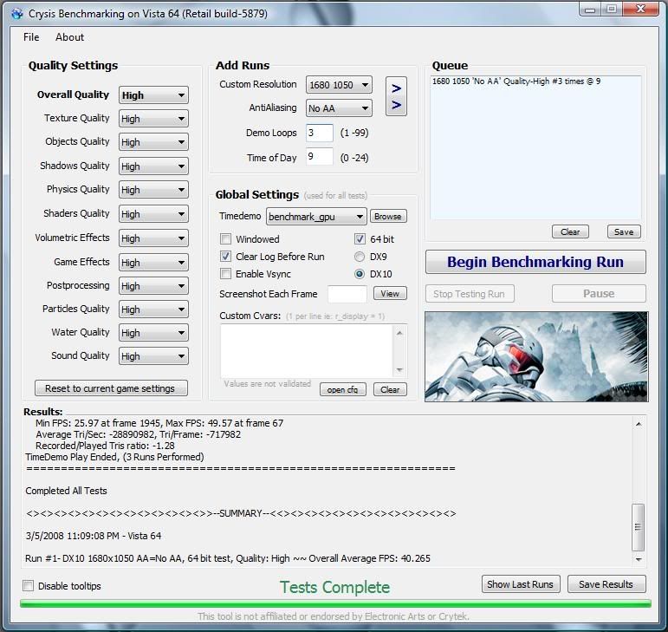The height and width of the screenshot is (632, 668).
Task: Click the add-to-queue double arrow button
Action: 396,96
